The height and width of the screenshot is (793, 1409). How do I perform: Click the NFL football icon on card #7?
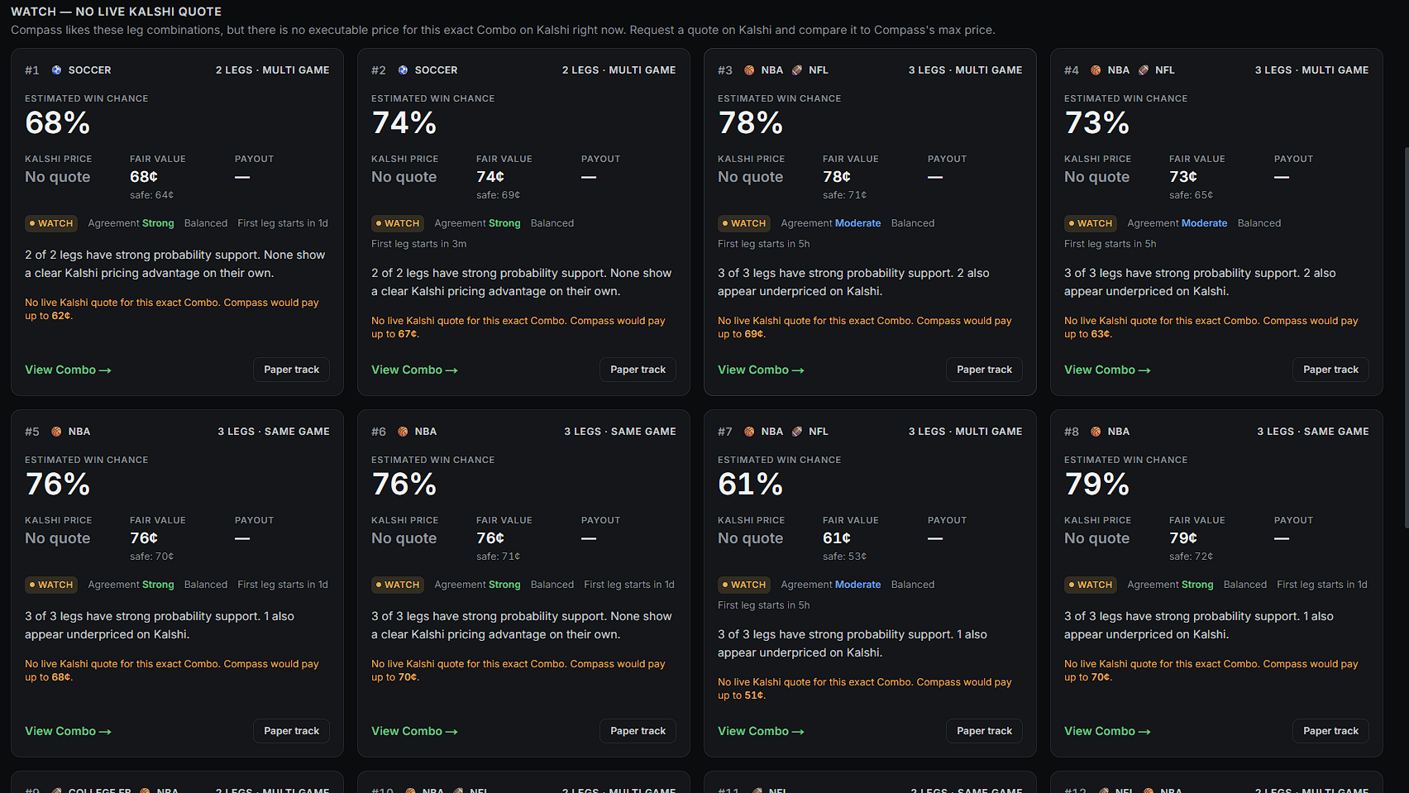(797, 432)
